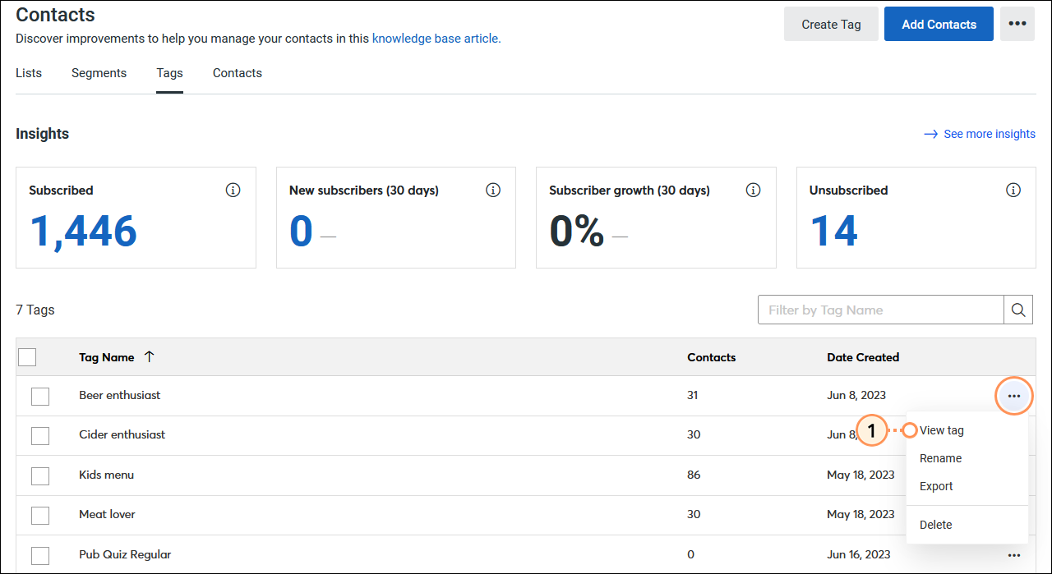Check the Beer enthusiast checkbox

pyautogui.click(x=40, y=397)
